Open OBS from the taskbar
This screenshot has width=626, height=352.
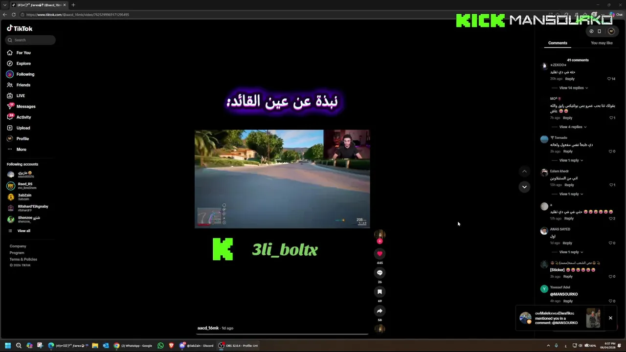pos(239,346)
